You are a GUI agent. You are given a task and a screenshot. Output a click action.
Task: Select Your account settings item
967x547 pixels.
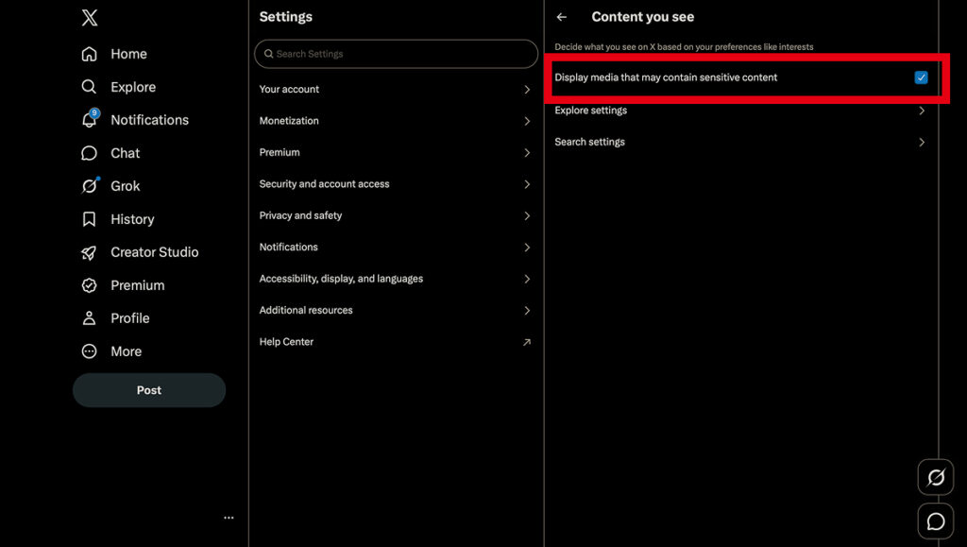[396, 90]
